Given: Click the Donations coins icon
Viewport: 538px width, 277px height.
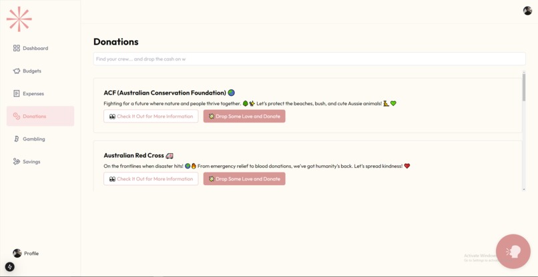Looking at the screenshot, I should (17, 116).
